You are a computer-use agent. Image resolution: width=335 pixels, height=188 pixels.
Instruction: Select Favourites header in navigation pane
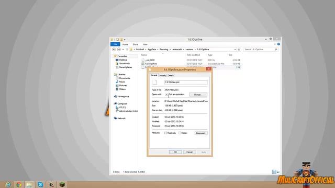coord(122,56)
